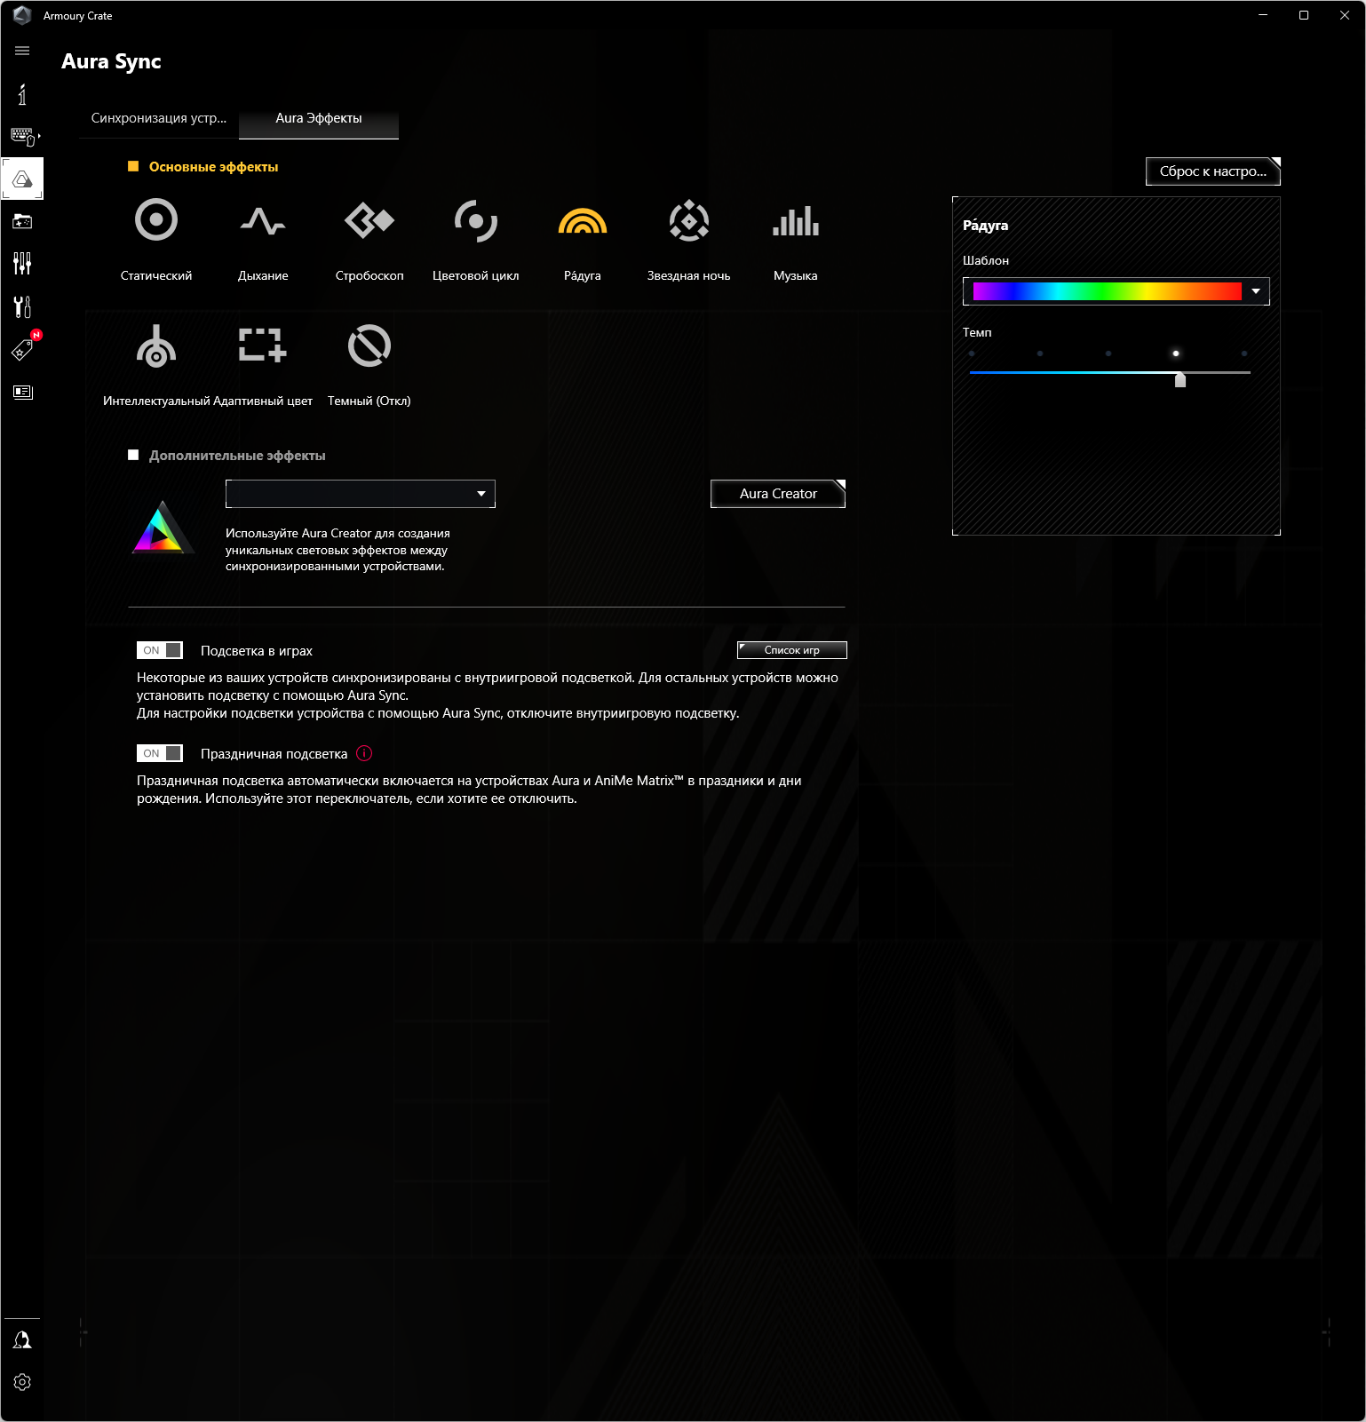Open the Game Library sidebar icon
The width and height of the screenshot is (1366, 1422).
pos(22,221)
